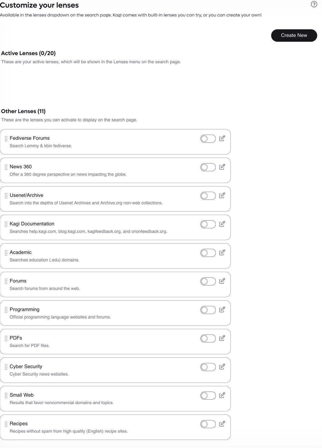Edit the Fediverse Forums lens
Image resolution: width=322 pixels, height=448 pixels.
pos(222,138)
